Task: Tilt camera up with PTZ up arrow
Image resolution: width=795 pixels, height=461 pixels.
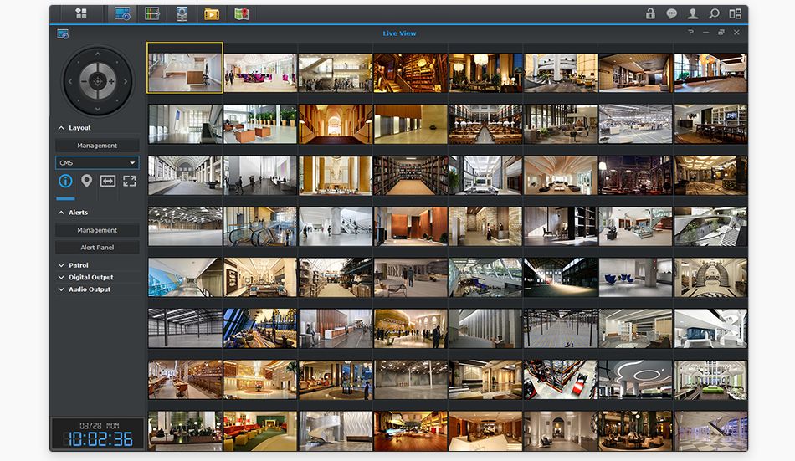Action: 98,54
